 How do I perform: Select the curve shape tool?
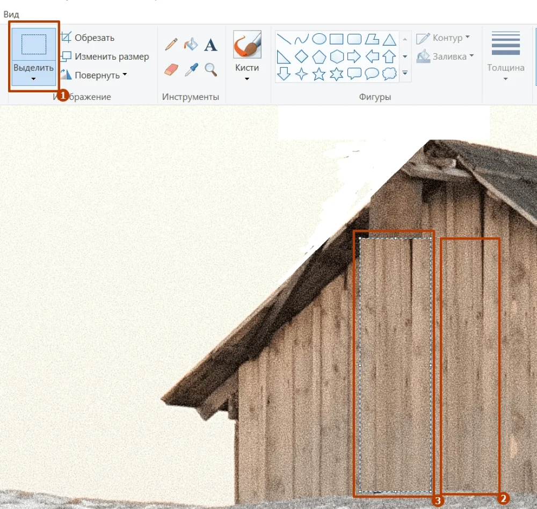[302, 39]
